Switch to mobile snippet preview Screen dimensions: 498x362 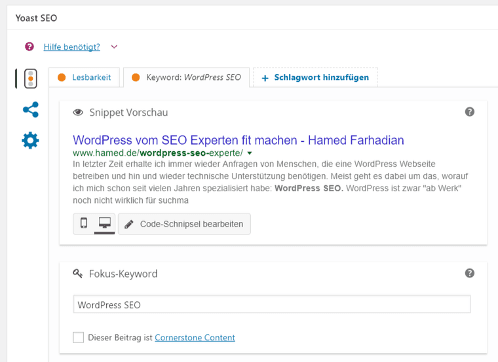[83, 223]
